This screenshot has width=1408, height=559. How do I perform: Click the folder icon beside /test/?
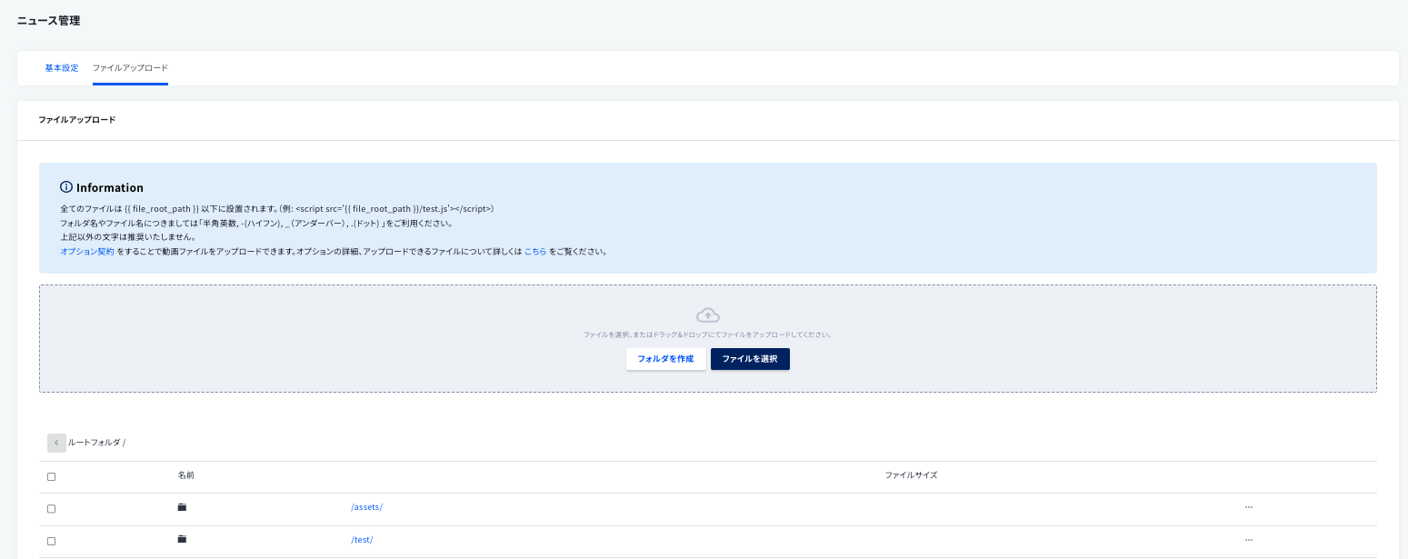pos(182,539)
